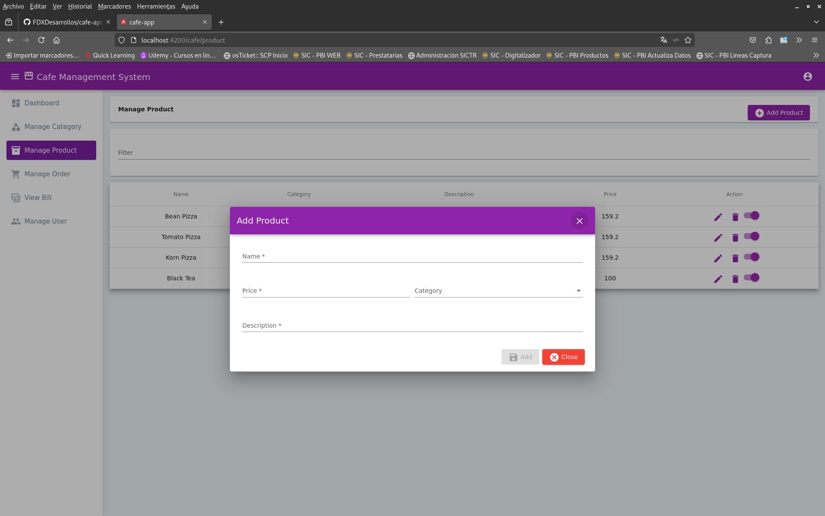This screenshot has width=825, height=516.
Task: Toggle the Bean Pizza status switch
Action: (752, 215)
